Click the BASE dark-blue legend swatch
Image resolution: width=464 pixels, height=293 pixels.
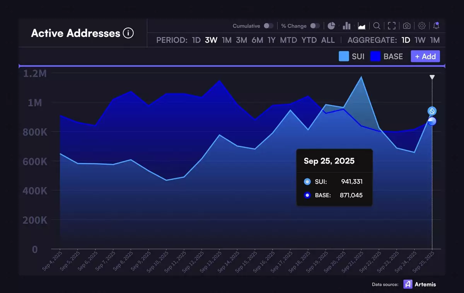[375, 56]
